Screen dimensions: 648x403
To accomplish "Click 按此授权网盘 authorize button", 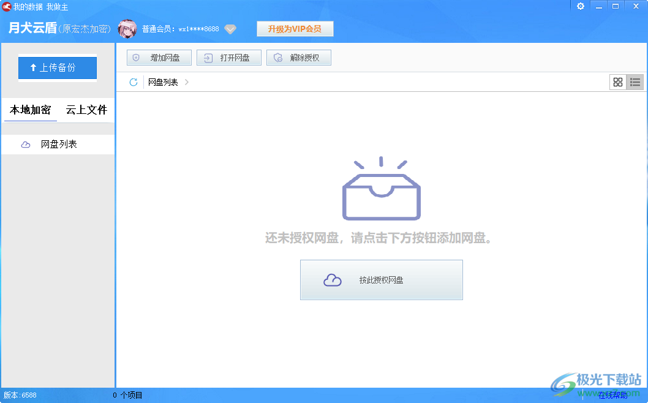I will pos(382,280).
